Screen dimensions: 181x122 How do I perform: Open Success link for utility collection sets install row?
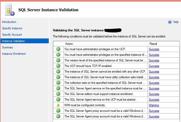tap(154, 77)
